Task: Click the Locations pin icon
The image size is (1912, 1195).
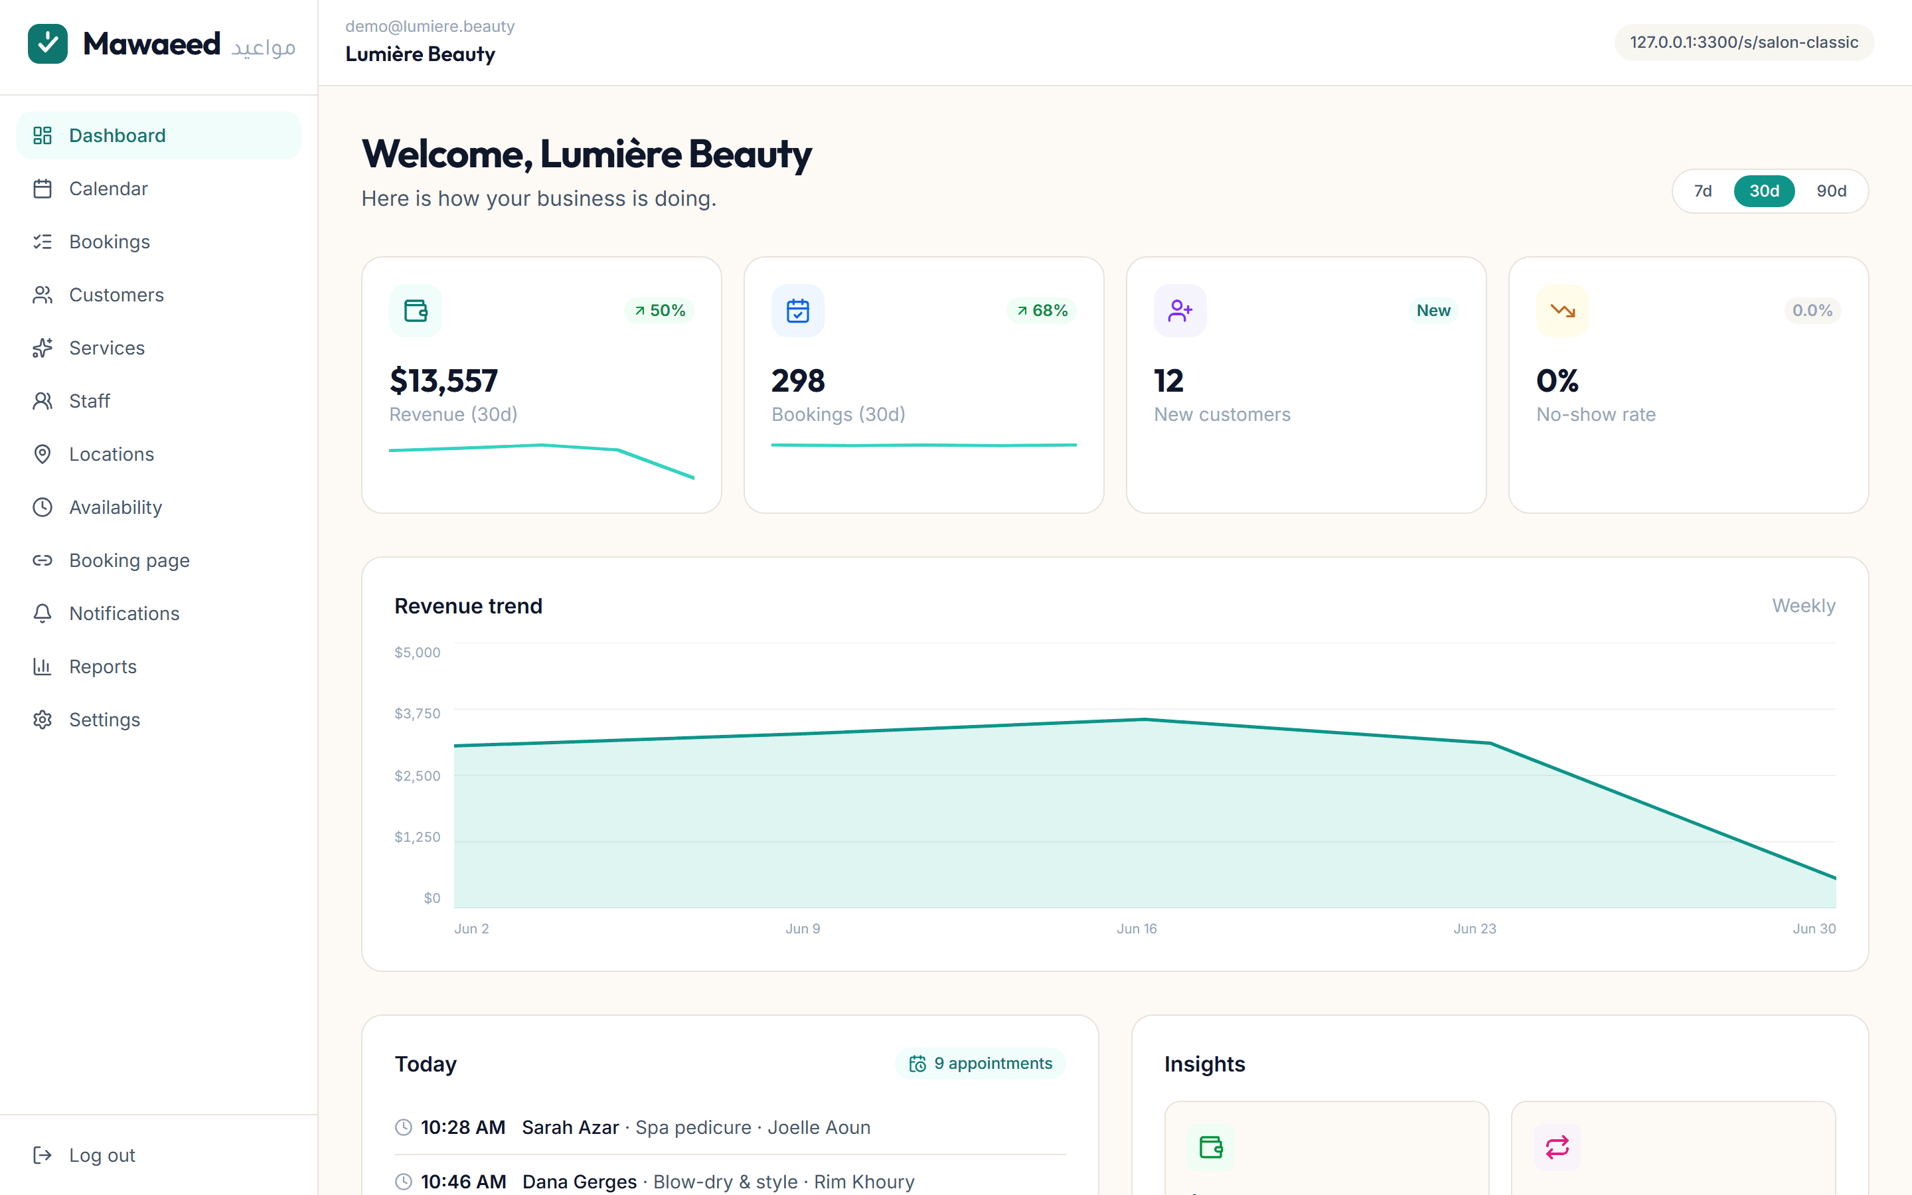Action: [x=42, y=455]
